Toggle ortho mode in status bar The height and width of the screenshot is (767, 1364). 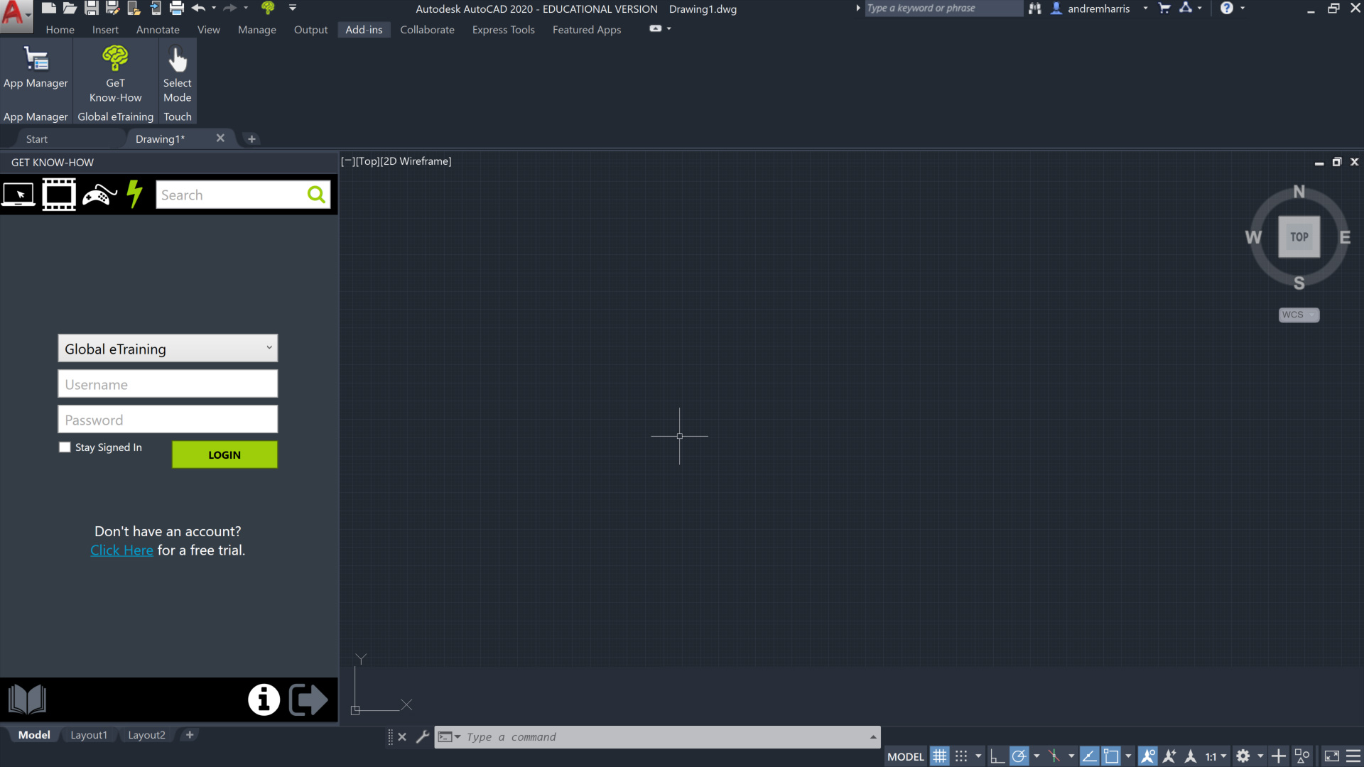[997, 756]
